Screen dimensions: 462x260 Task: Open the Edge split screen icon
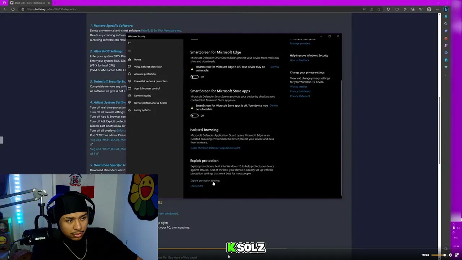tap(397, 9)
